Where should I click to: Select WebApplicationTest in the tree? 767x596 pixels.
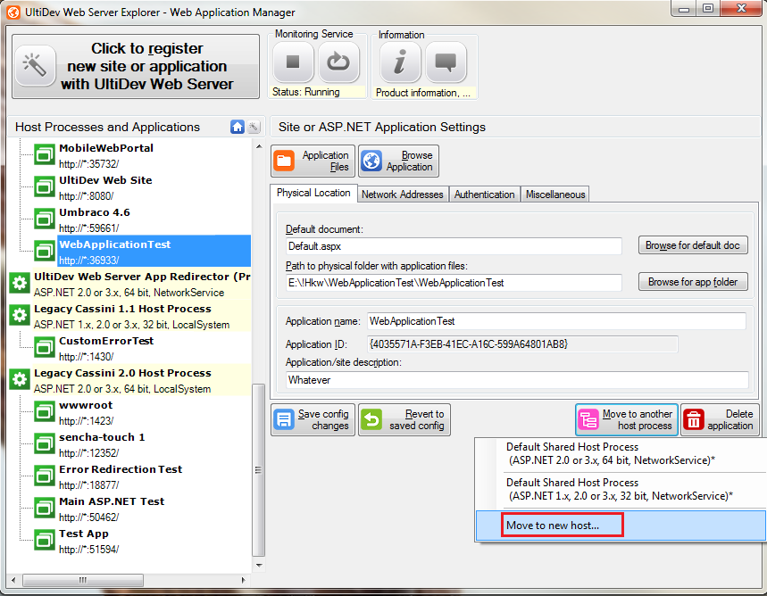[154, 252]
